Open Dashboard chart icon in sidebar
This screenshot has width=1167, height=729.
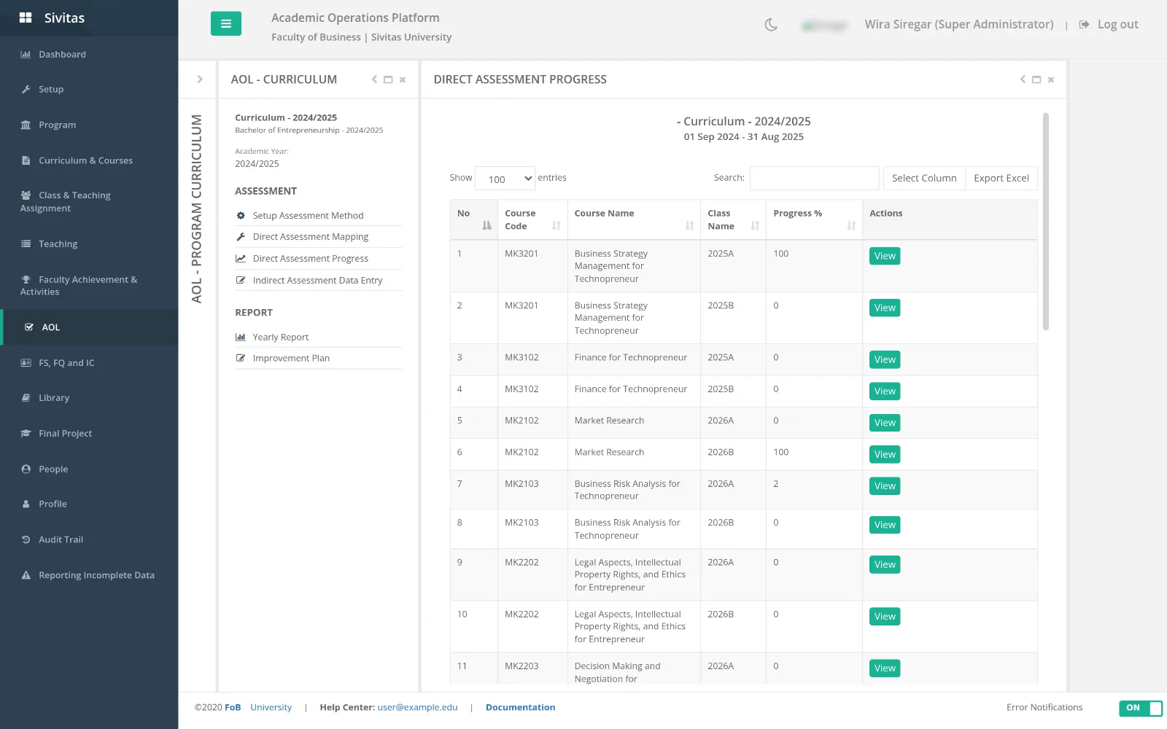pos(26,54)
